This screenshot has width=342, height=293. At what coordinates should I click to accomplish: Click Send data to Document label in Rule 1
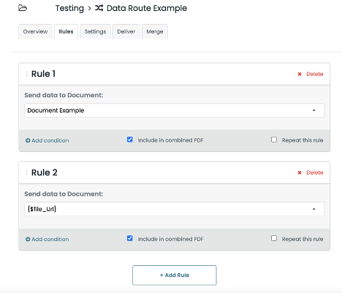(64, 95)
